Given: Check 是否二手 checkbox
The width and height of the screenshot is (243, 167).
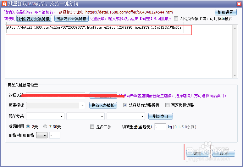Looking at the screenshot, I should (92, 127).
